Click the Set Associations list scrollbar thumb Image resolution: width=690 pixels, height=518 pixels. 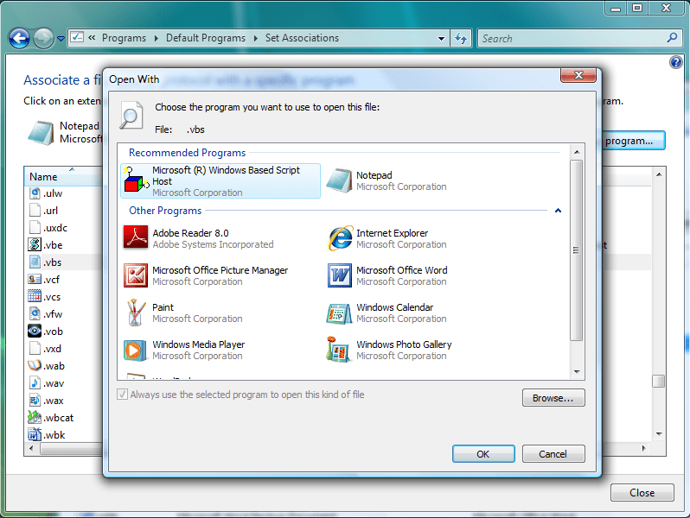coord(658,381)
